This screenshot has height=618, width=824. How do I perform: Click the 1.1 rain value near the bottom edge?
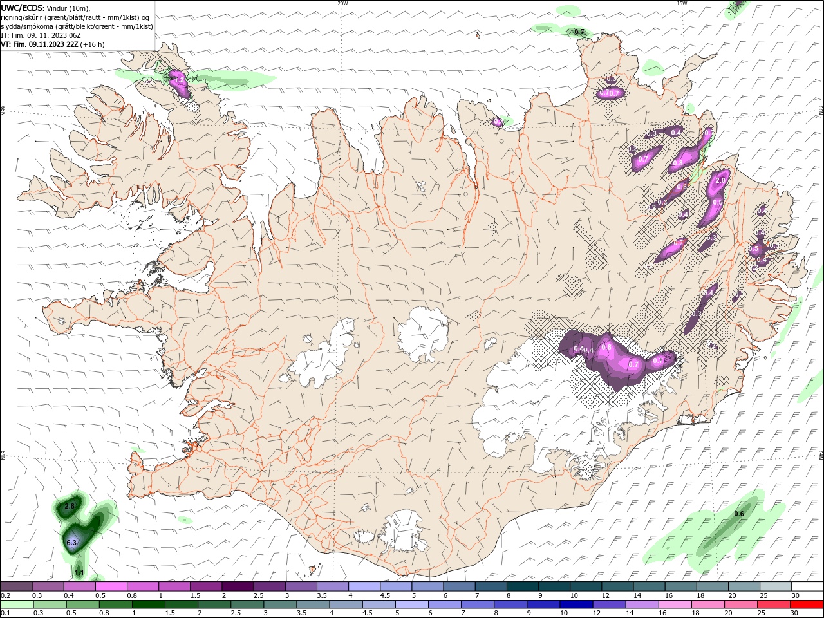(79, 572)
